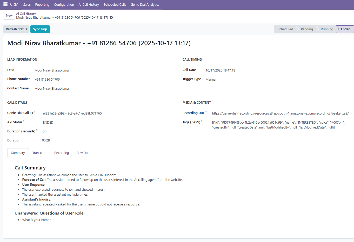Open the Configuration menu
This screenshot has width=354, height=242.
pos(64,4)
